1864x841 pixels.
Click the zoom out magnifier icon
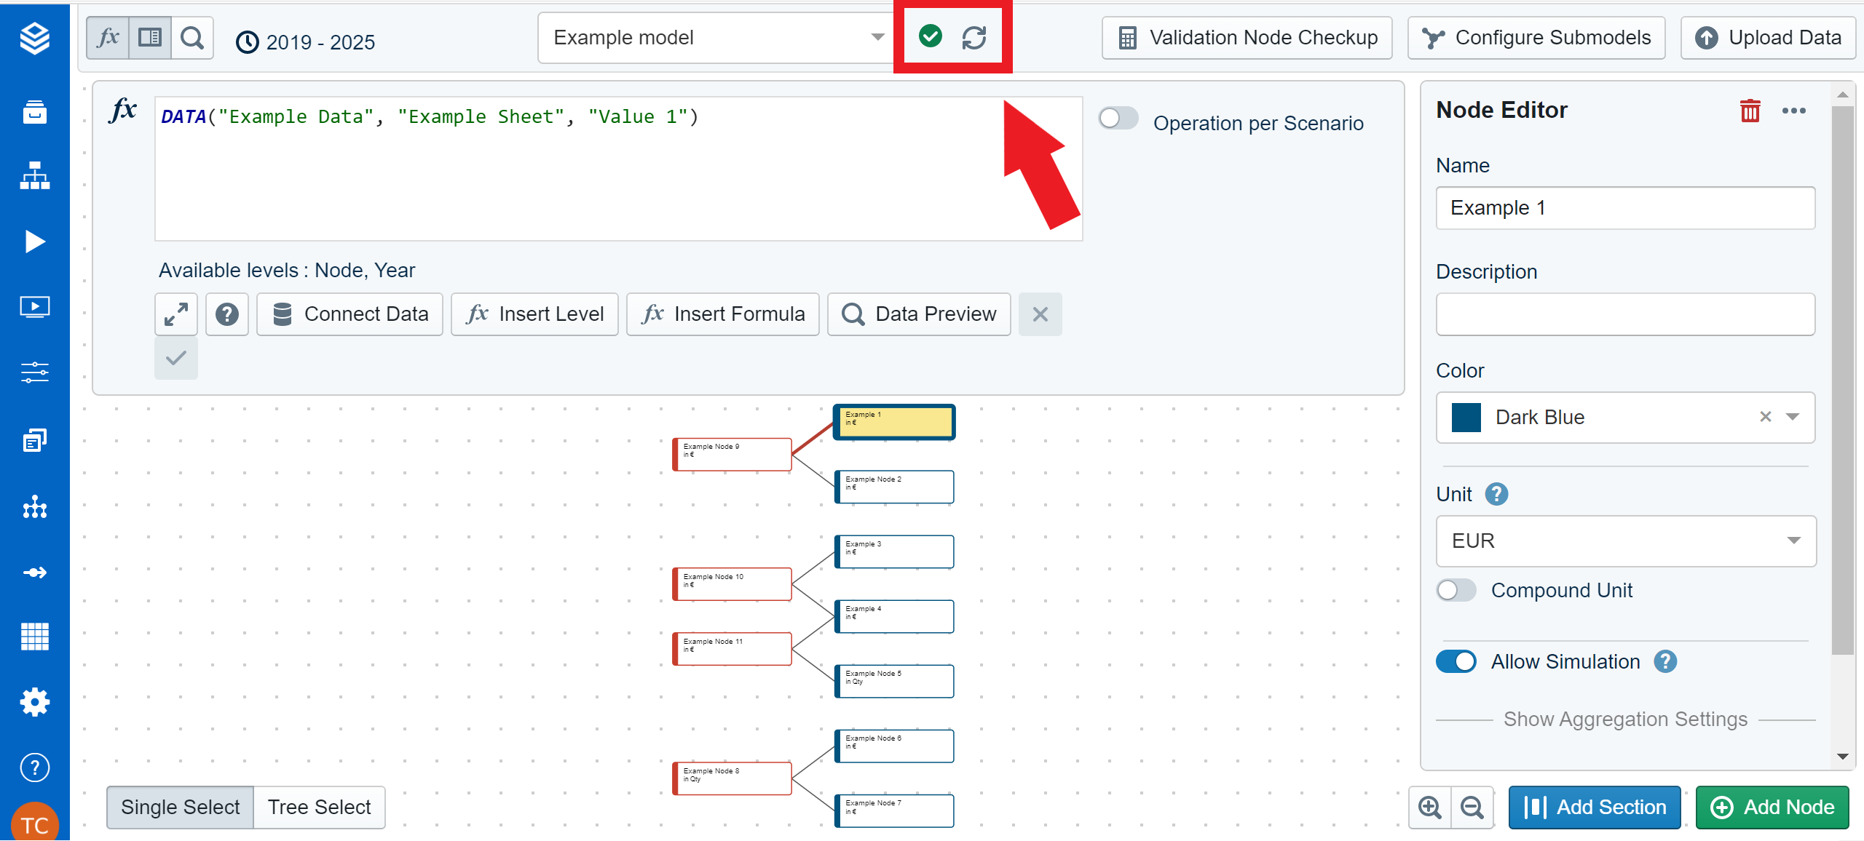point(1472,807)
